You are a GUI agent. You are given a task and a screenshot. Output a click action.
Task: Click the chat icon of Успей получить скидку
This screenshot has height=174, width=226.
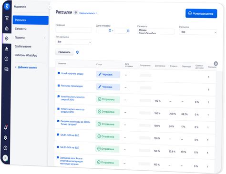click(59, 73)
